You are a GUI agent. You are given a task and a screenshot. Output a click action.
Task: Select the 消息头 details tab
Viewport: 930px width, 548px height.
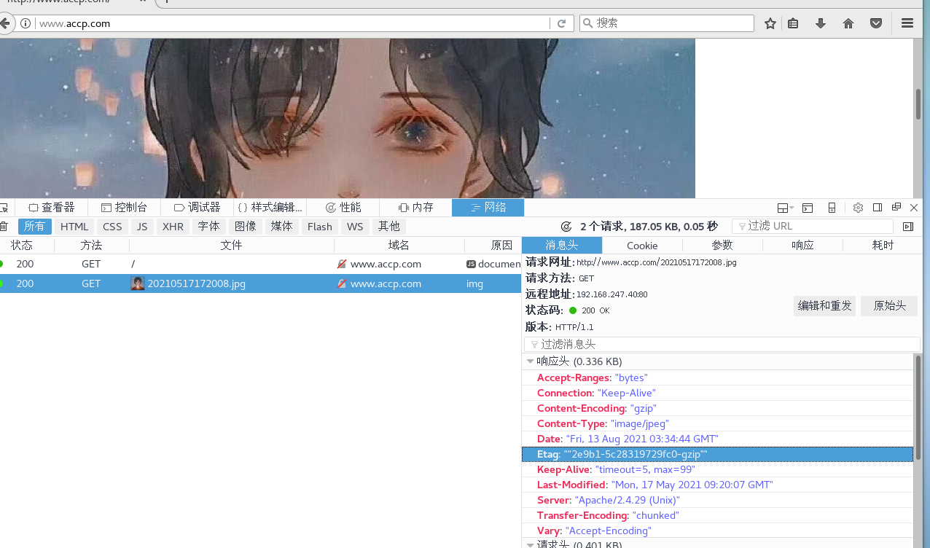coord(562,246)
